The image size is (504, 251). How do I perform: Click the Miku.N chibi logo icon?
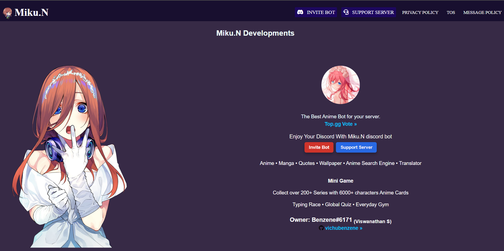(x=7, y=13)
